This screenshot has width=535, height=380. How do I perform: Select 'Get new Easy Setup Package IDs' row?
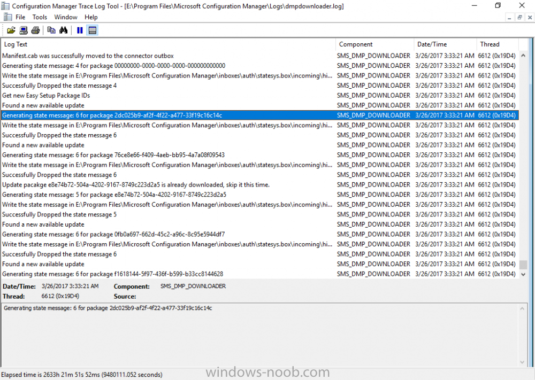click(x=260, y=96)
